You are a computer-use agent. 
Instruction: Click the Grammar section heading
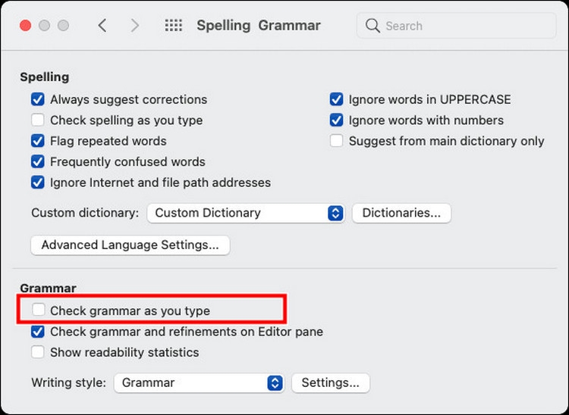click(49, 289)
